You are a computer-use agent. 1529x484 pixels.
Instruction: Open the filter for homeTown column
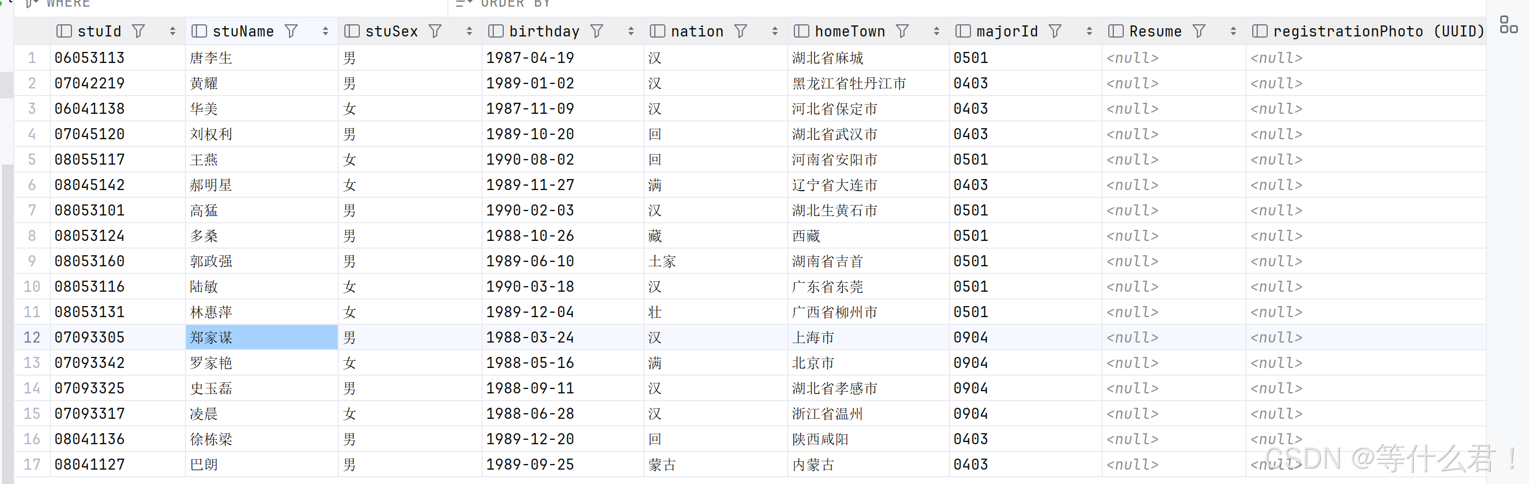pos(902,31)
